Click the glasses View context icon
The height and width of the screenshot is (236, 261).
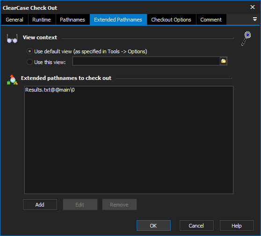coord(12,39)
